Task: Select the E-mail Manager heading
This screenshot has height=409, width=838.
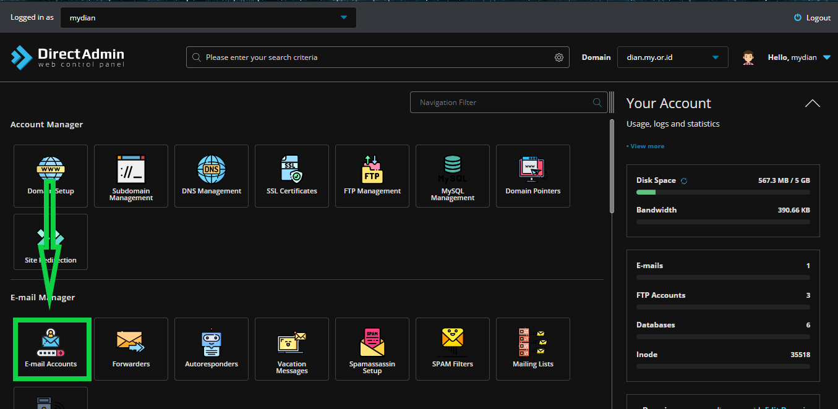Action: (x=43, y=298)
